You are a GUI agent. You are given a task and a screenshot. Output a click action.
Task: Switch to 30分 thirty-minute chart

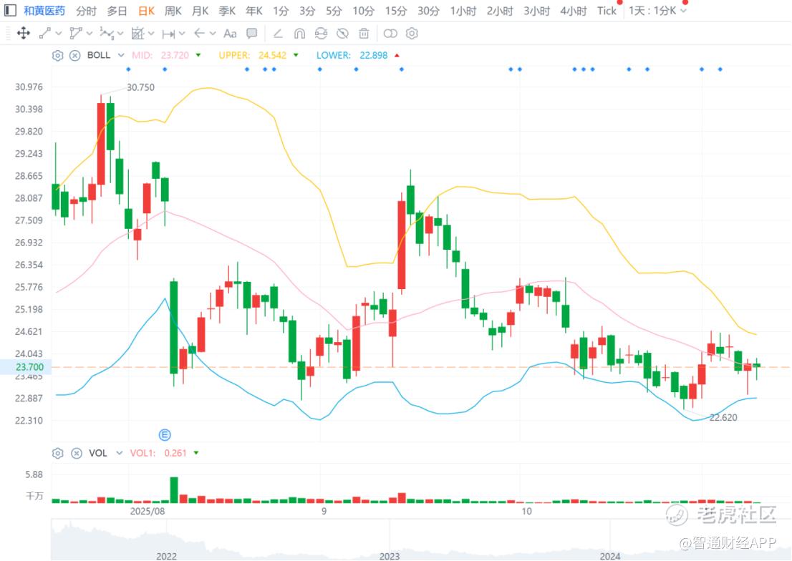tap(428, 11)
